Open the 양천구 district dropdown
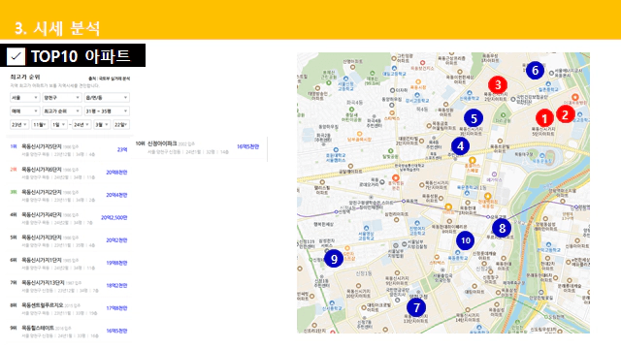621x349 pixels. coord(62,97)
